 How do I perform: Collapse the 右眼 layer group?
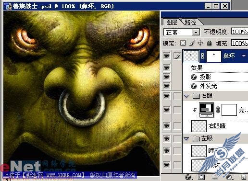click(186, 96)
